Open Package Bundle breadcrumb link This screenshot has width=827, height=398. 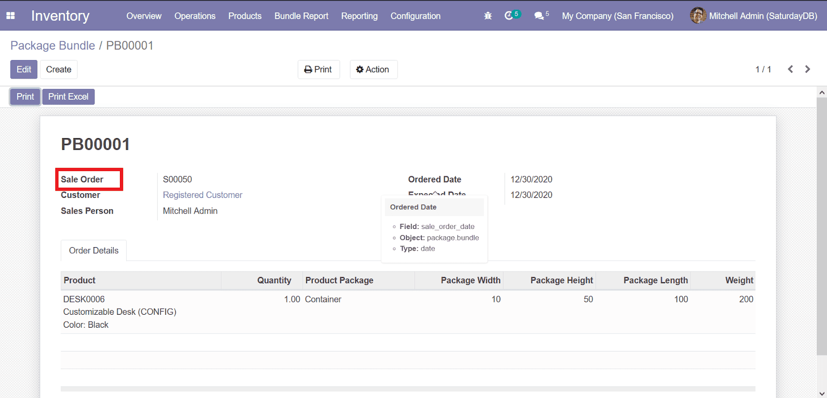point(53,45)
